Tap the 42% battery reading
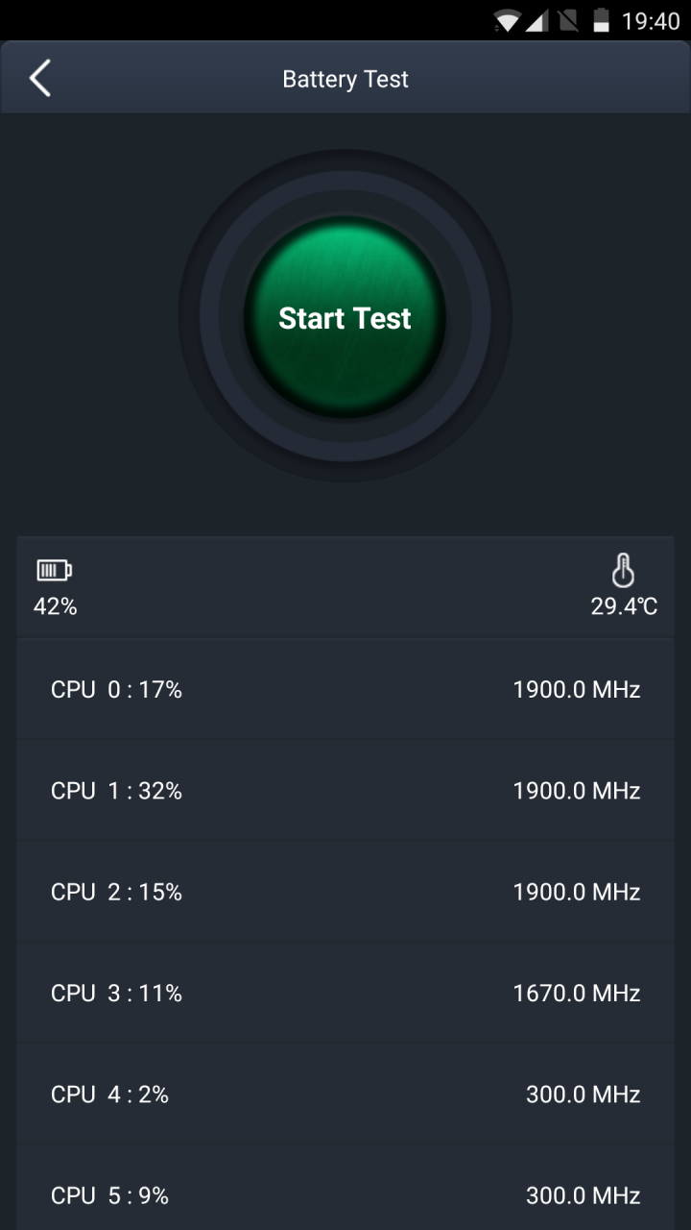691x1230 pixels. click(x=56, y=606)
